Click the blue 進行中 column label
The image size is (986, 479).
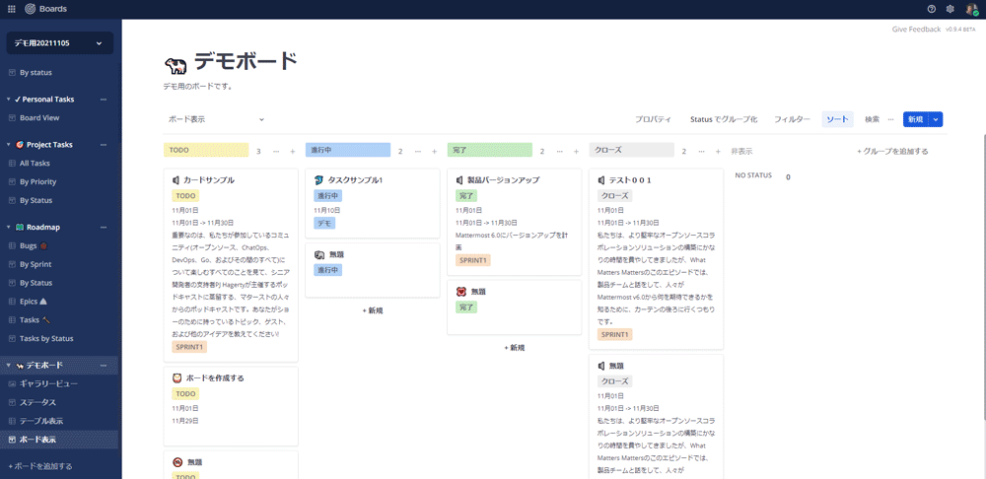[x=348, y=150]
